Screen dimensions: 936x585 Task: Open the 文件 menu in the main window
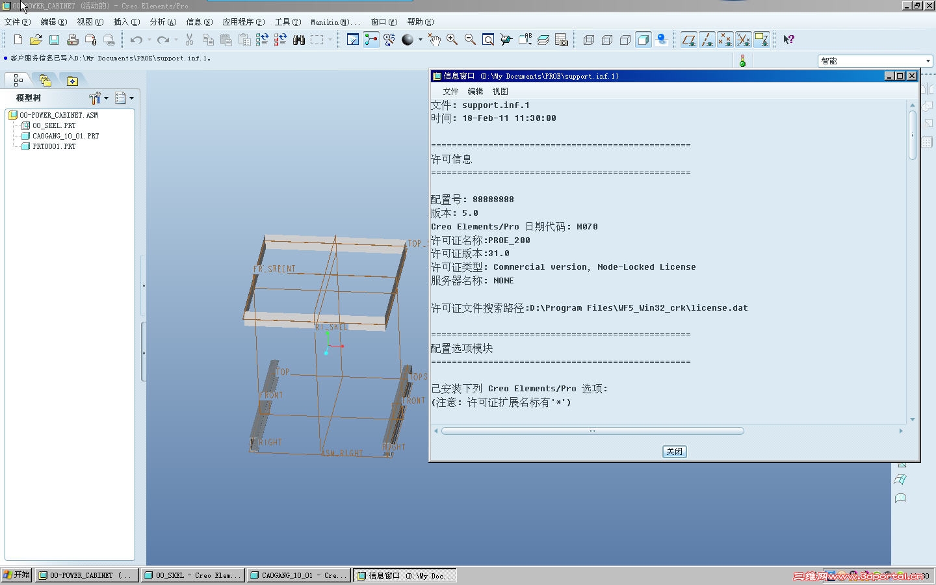18,22
